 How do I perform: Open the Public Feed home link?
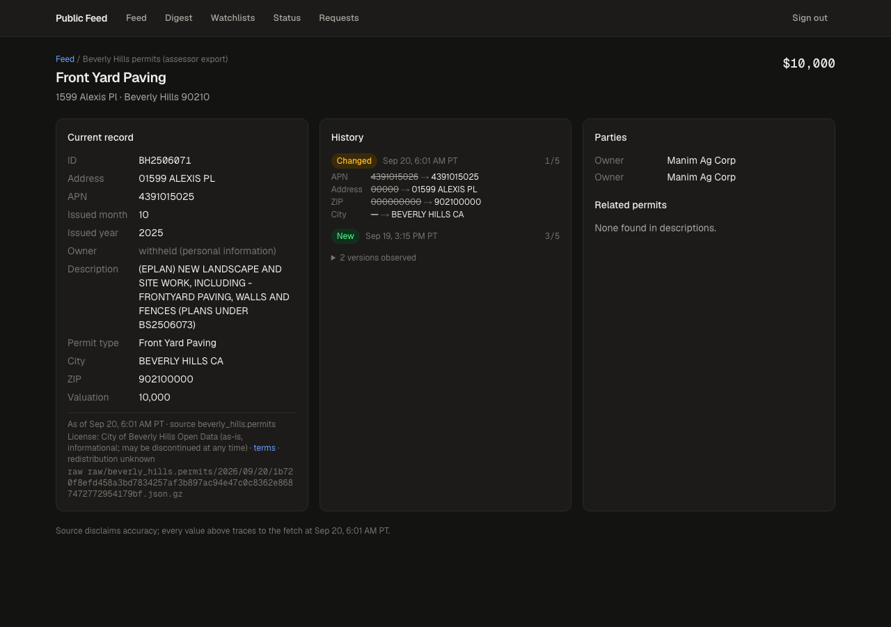tap(81, 18)
